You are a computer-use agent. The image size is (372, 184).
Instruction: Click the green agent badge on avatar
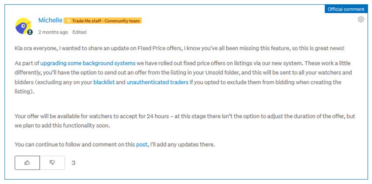coord(30,32)
